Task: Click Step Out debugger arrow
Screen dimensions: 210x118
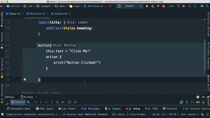Action: tap(52, 102)
